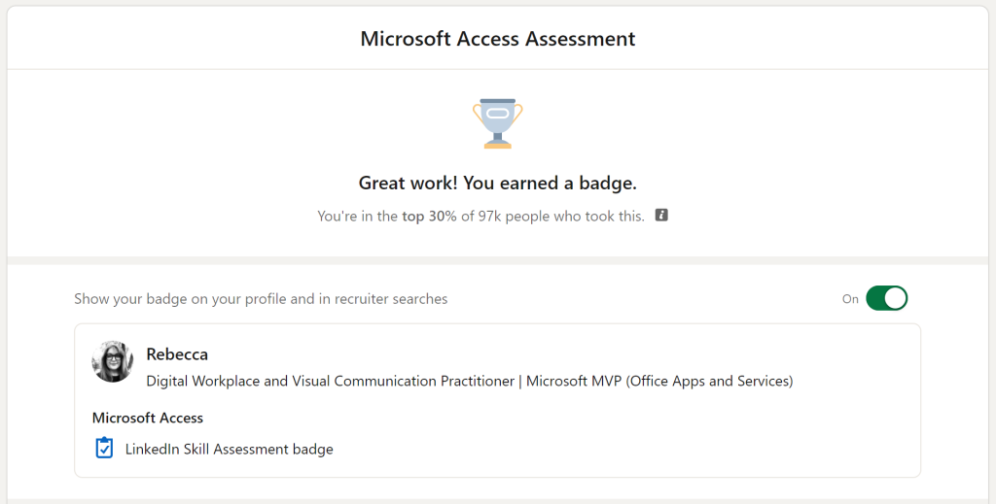996x504 pixels.
Task: Turn off the show badge toggle
Action: click(x=886, y=298)
